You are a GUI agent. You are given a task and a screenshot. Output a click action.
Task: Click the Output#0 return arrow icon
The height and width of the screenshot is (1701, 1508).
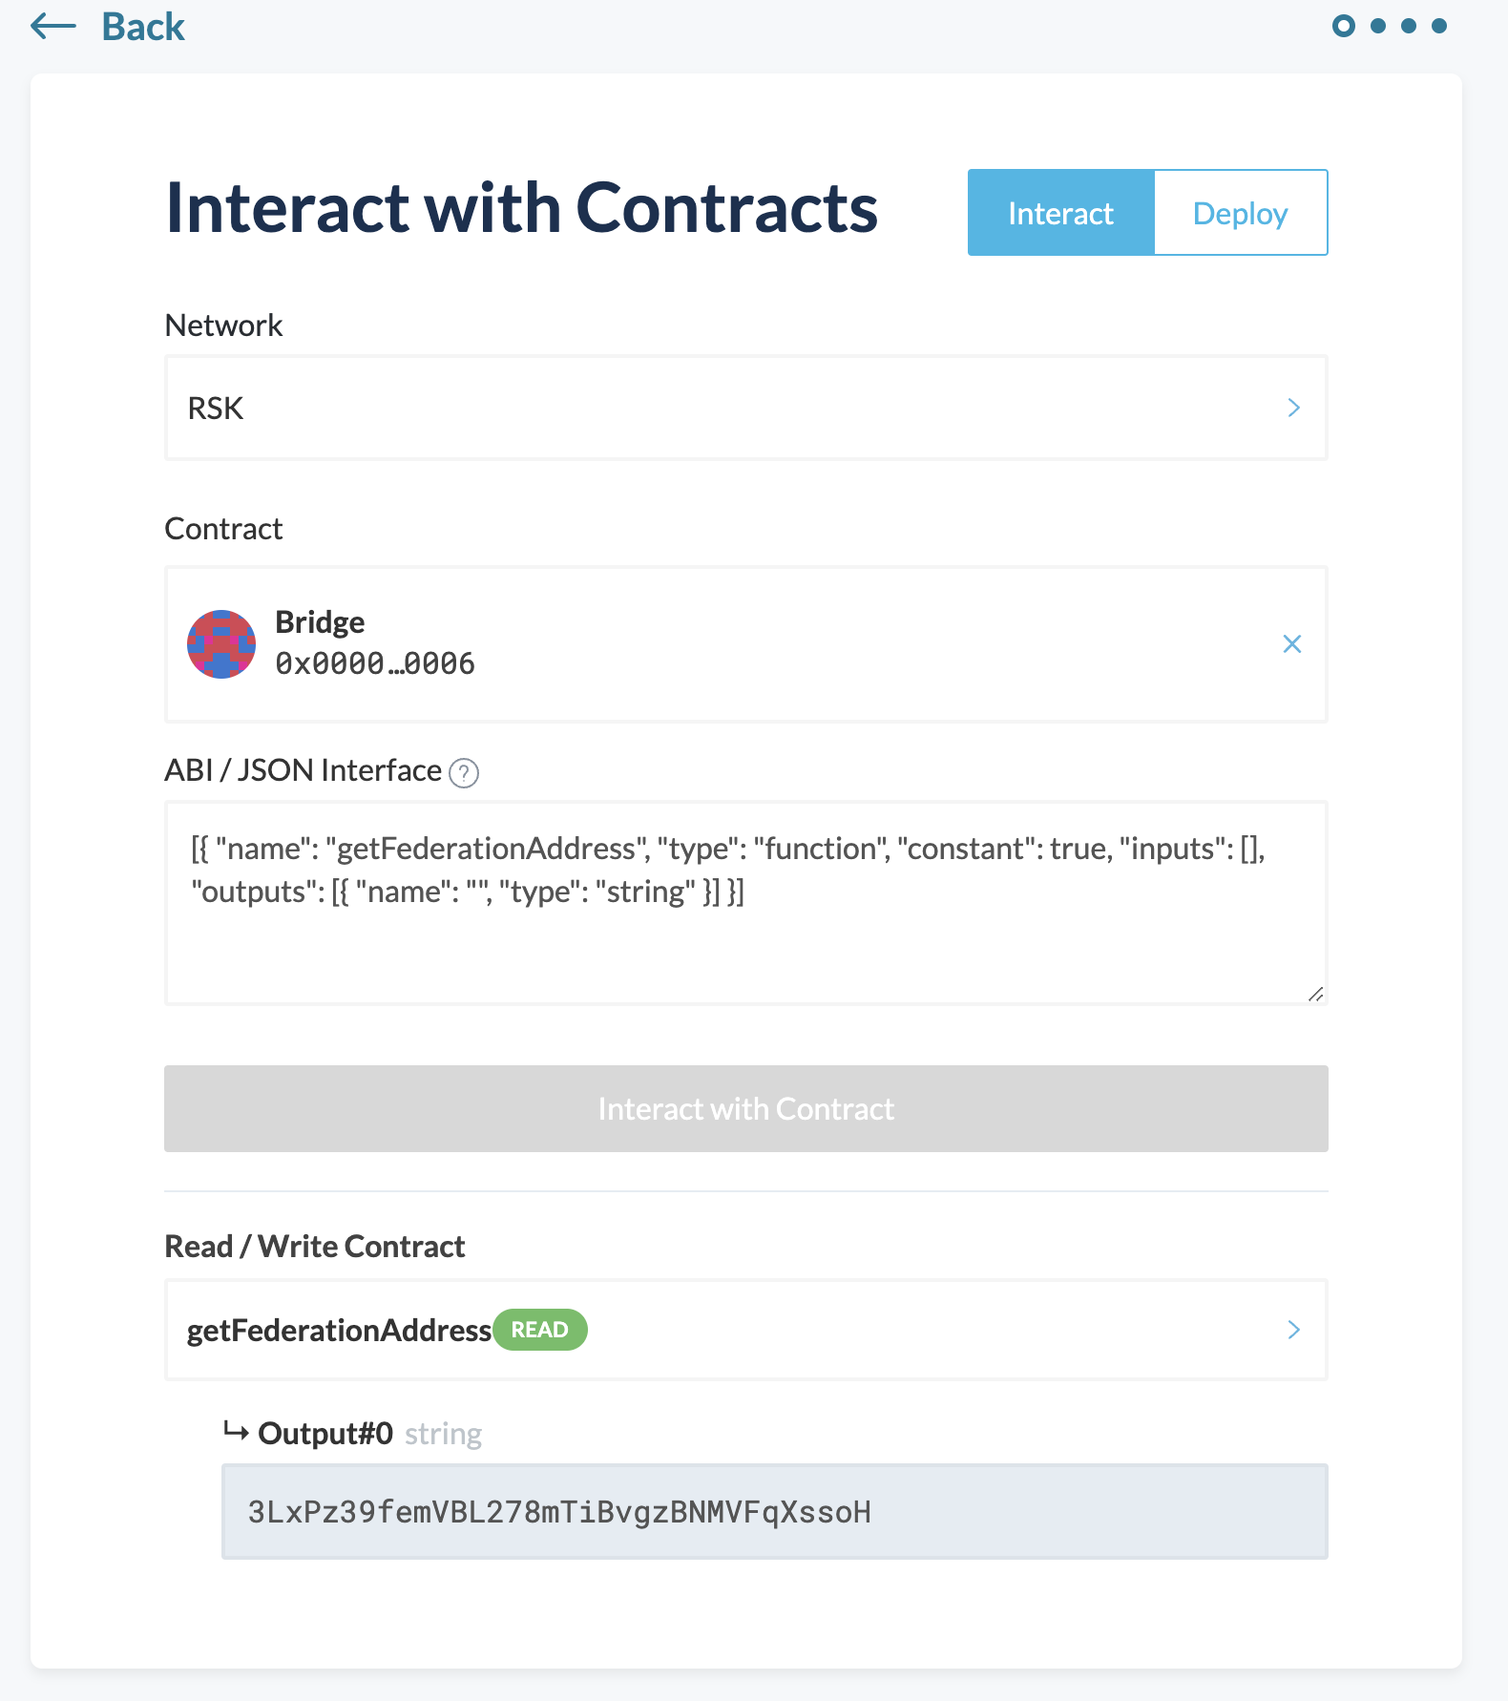pyautogui.click(x=236, y=1431)
